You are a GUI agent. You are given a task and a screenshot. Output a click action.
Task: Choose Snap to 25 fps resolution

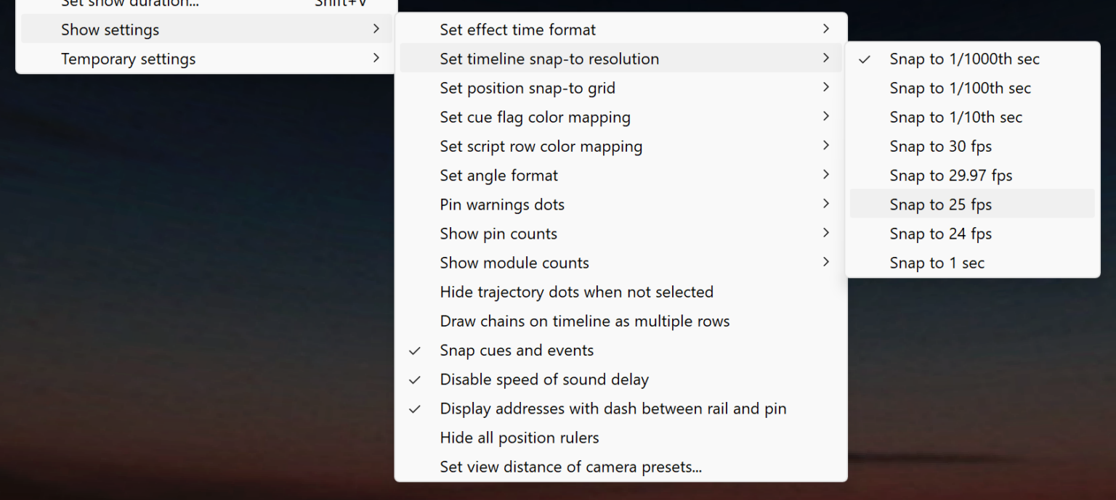coord(940,205)
